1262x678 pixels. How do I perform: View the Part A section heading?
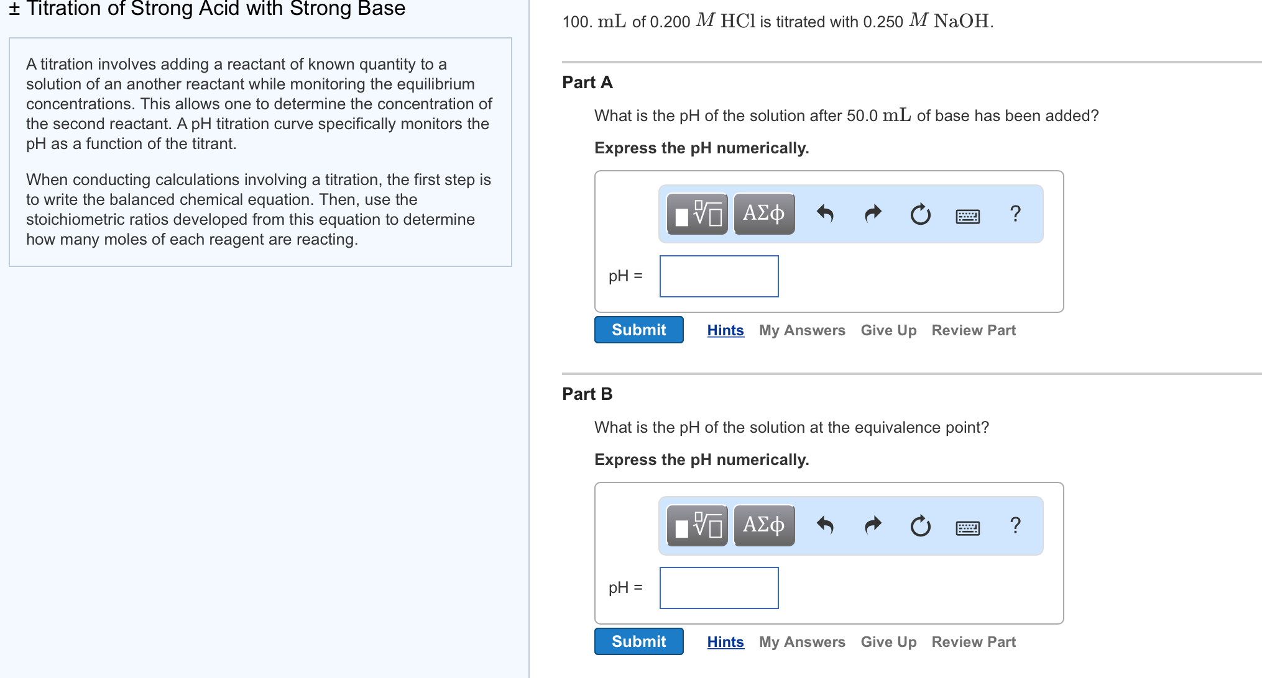586,82
